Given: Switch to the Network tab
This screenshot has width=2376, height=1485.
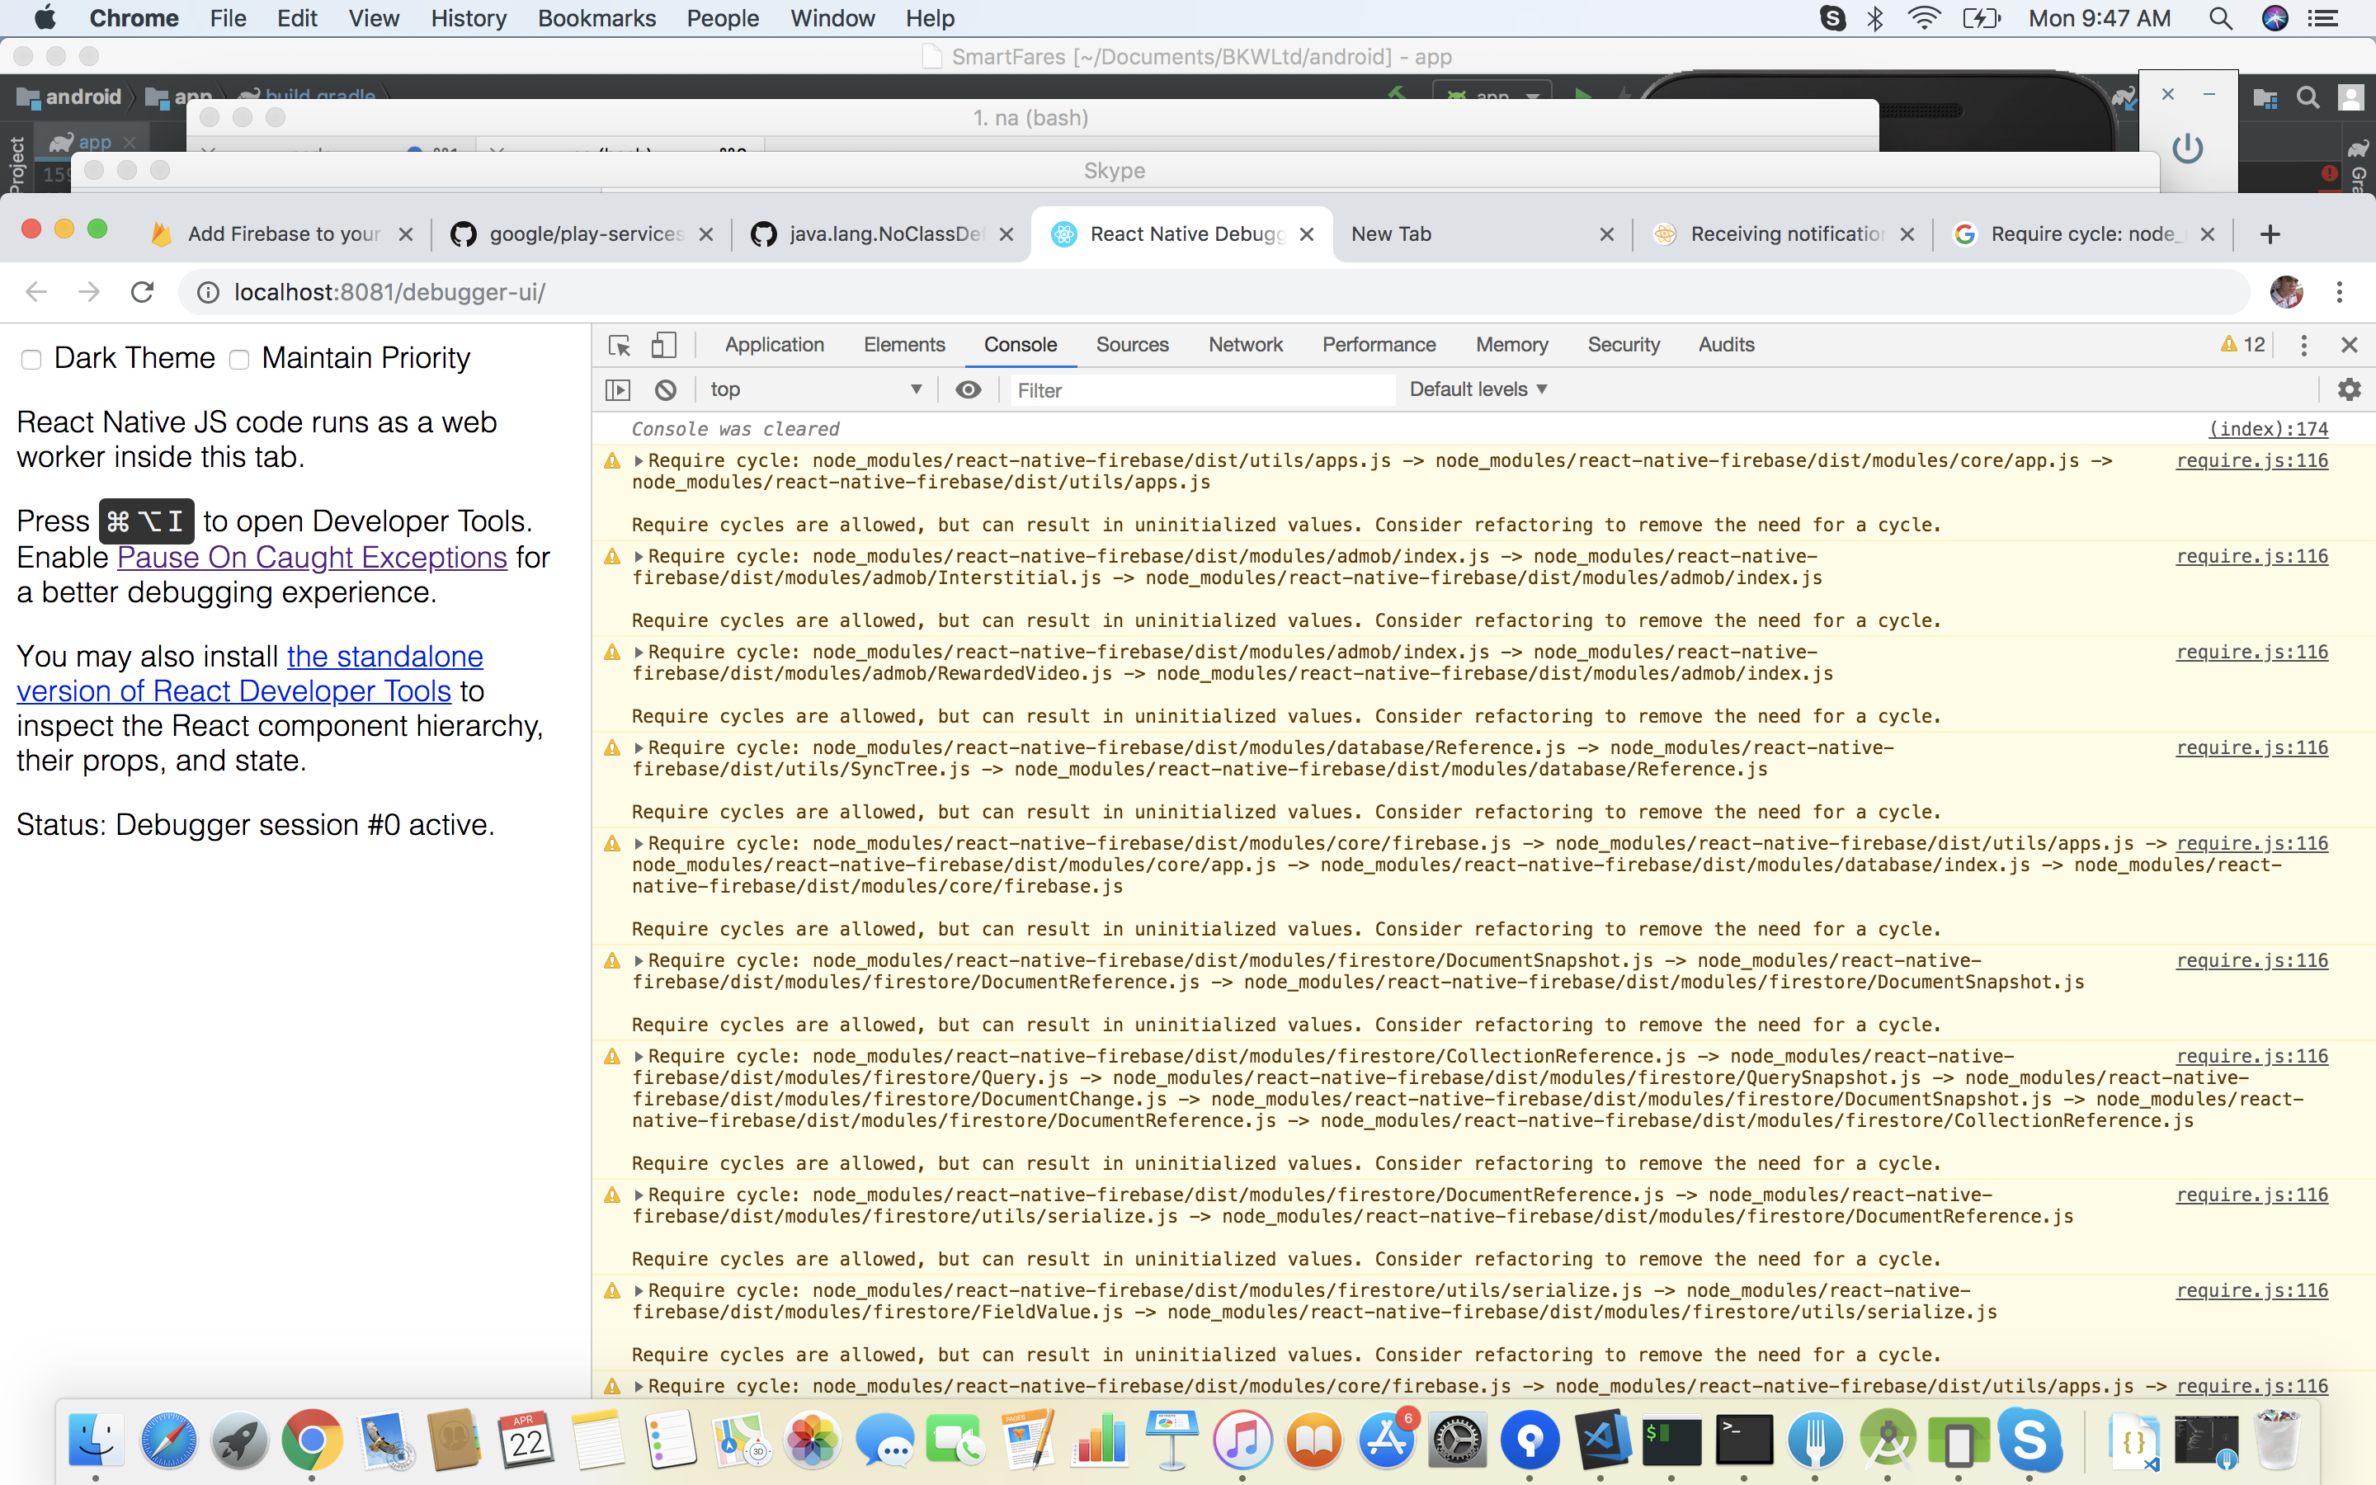Looking at the screenshot, I should [1245, 346].
